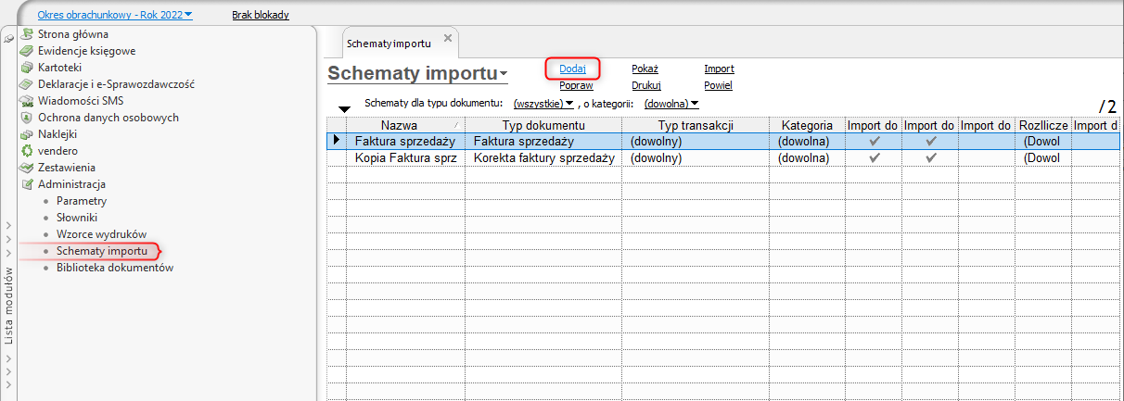1124x401 pixels.
Task: Switch to the Schematy importu tab
Action: pyautogui.click(x=388, y=44)
